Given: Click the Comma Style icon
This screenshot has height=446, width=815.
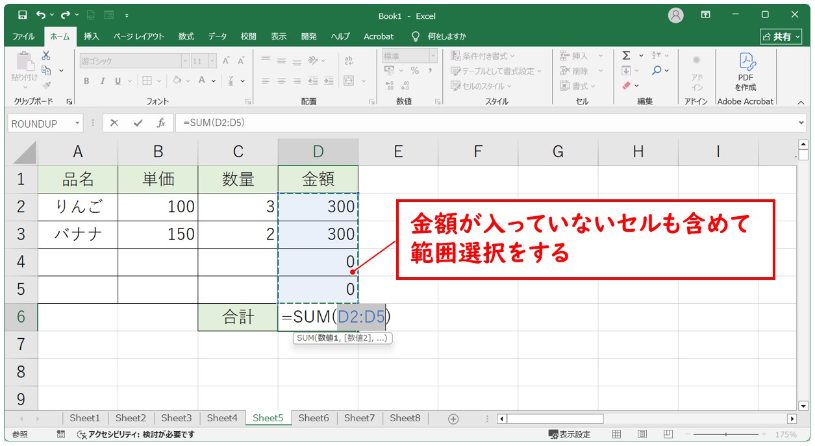Looking at the screenshot, I should point(430,71).
